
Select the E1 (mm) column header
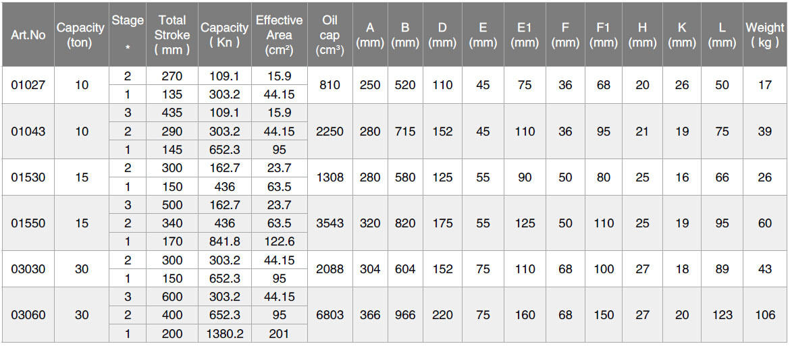(524, 34)
